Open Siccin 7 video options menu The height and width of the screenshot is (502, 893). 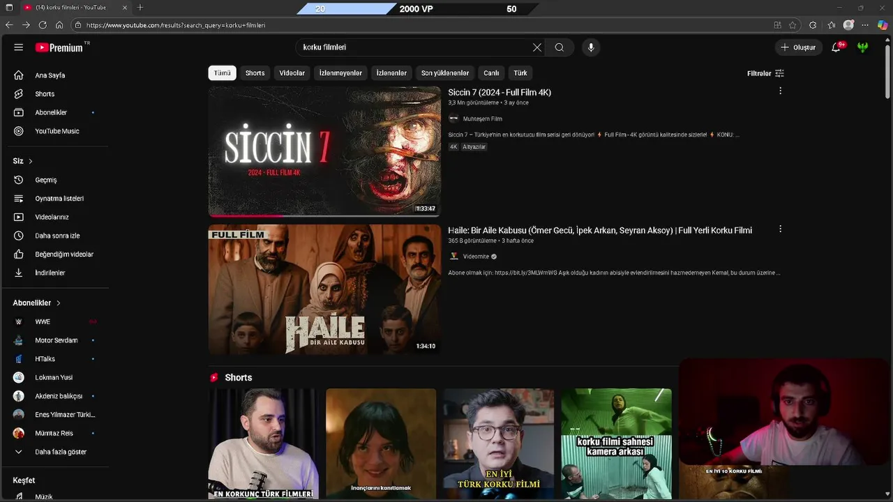780,91
